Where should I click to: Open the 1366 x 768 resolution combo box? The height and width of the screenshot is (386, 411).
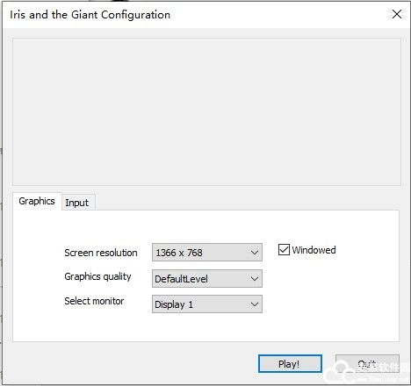click(207, 253)
